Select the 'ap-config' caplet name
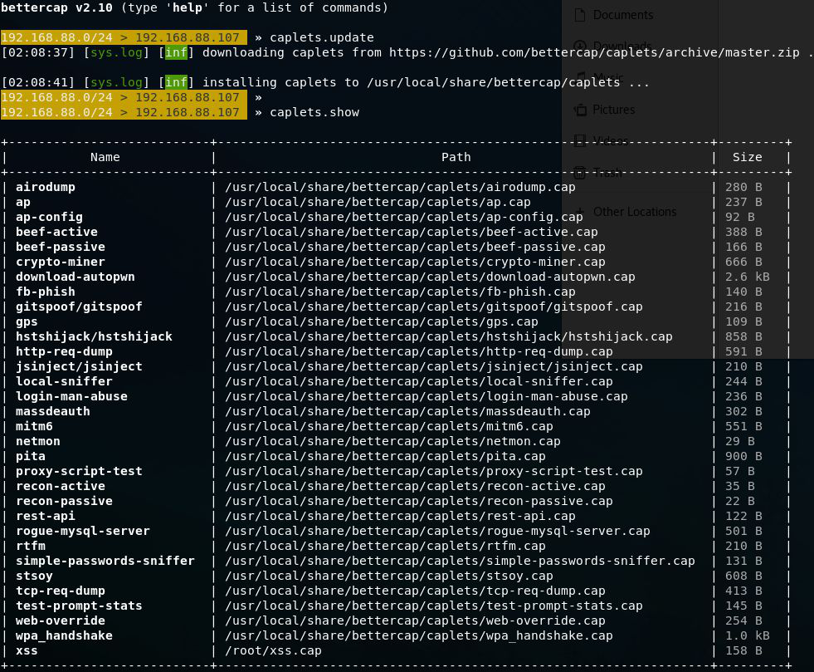 point(49,218)
